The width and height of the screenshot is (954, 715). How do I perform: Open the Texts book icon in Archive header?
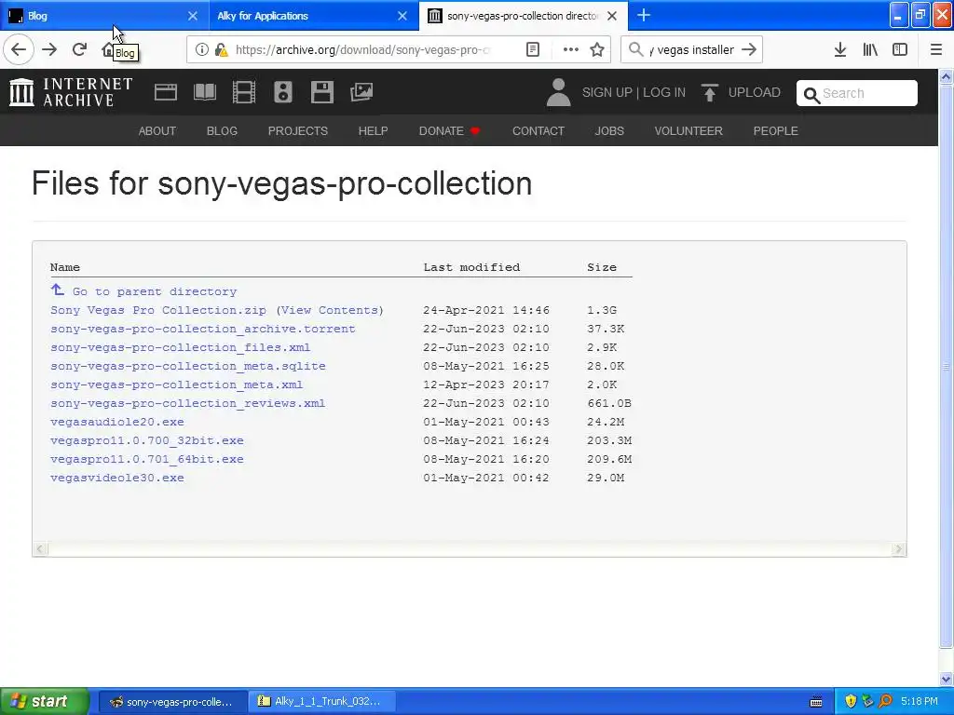tap(204, 92)
